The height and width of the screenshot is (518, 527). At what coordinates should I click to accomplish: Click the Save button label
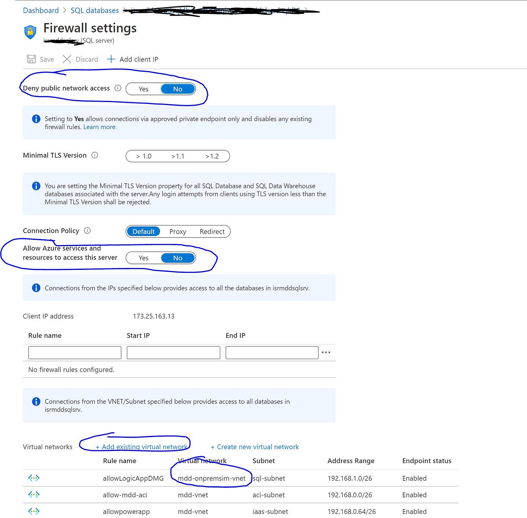[47, 59]
